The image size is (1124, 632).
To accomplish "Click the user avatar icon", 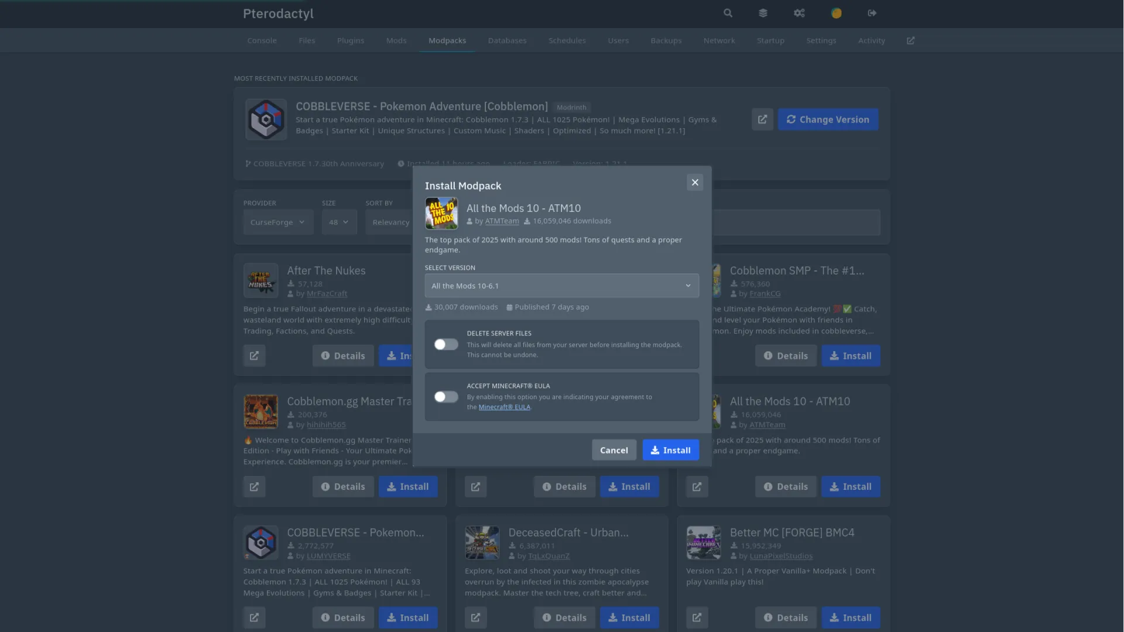I will [x=836, y=13].
